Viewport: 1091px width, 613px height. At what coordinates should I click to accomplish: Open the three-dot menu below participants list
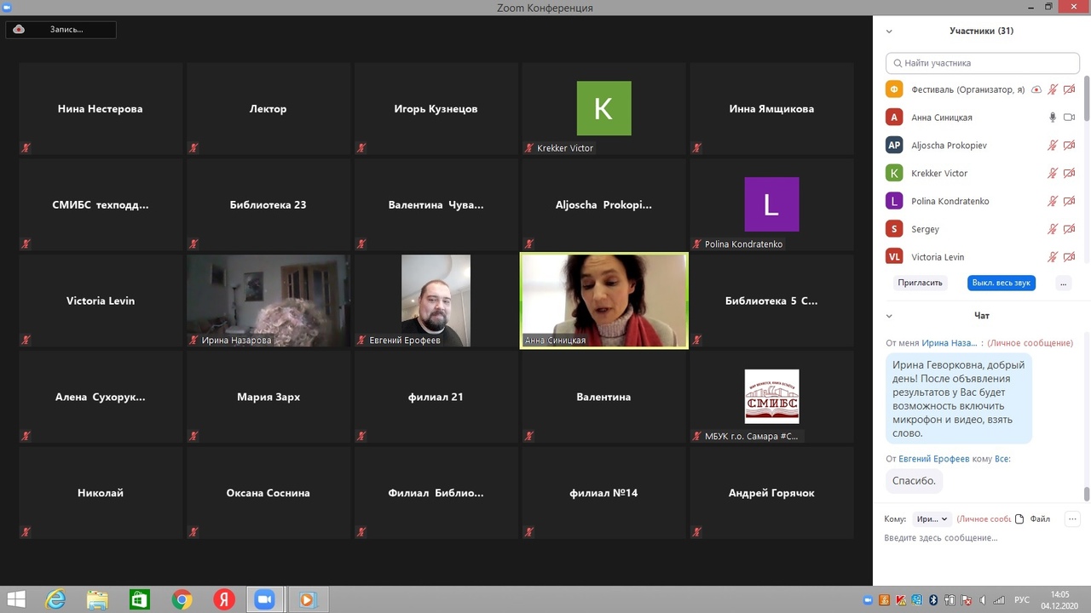coord(1063,283)
